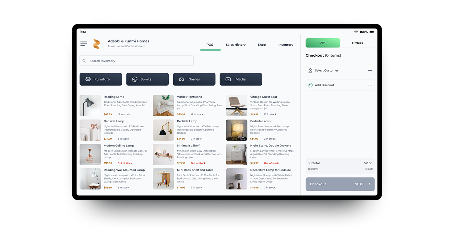Switch the right panel to Orders

357,43
